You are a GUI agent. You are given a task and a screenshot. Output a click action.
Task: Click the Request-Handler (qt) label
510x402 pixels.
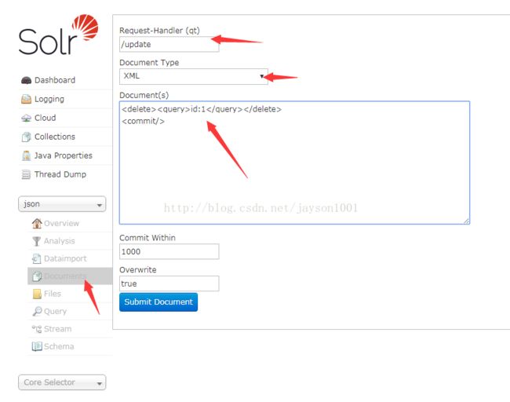(159, 31)
